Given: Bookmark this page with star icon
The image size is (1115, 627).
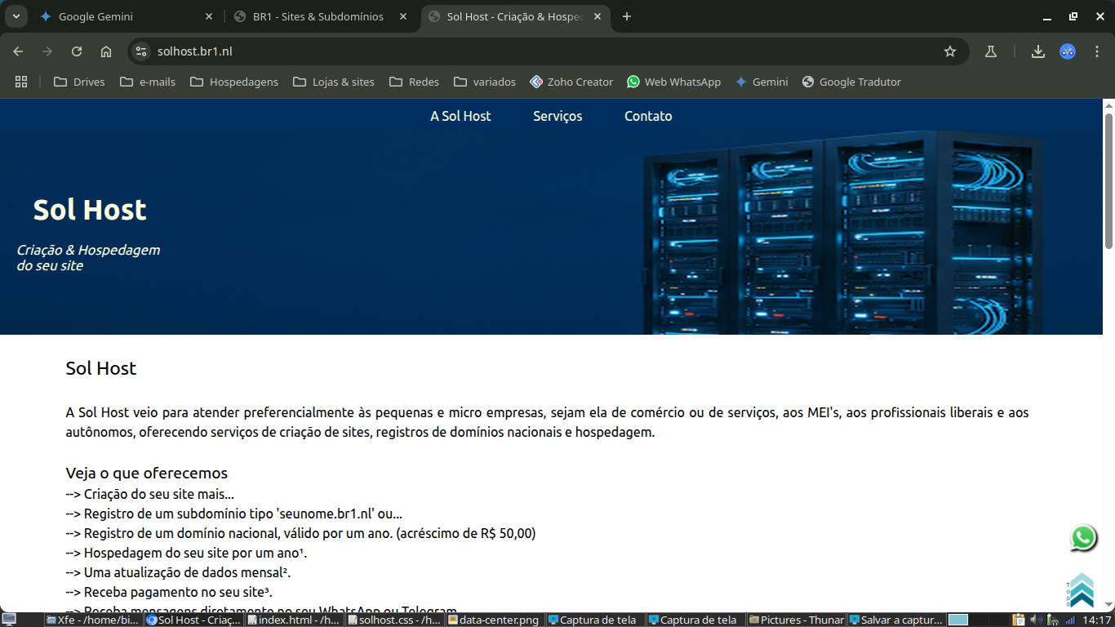Looking at the screenshot, I should [x=950, y=51].
